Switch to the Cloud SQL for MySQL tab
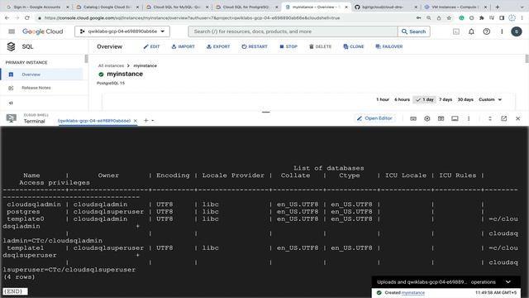 (x=177, y=7)
